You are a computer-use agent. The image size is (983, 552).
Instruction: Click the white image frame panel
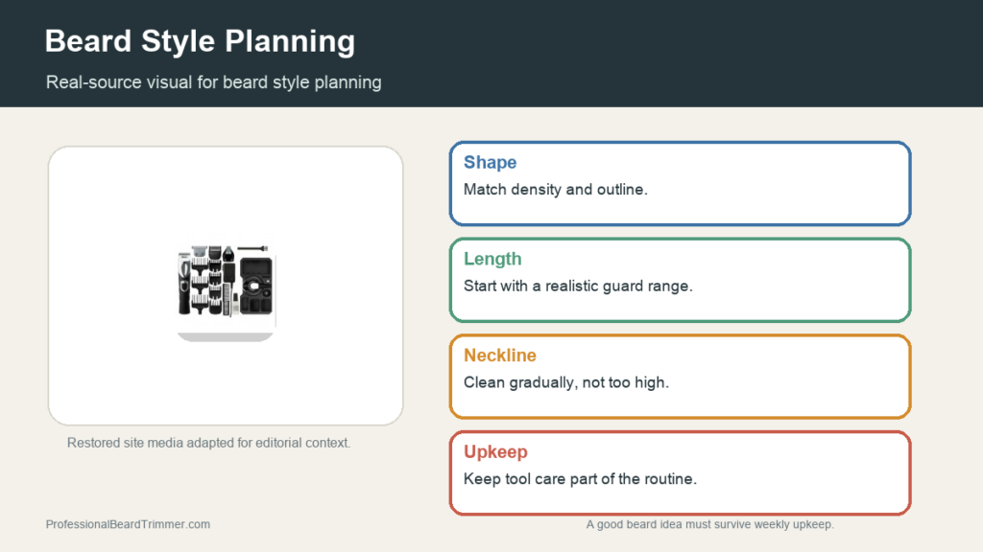pyautogui.click(x=226, y=286)
